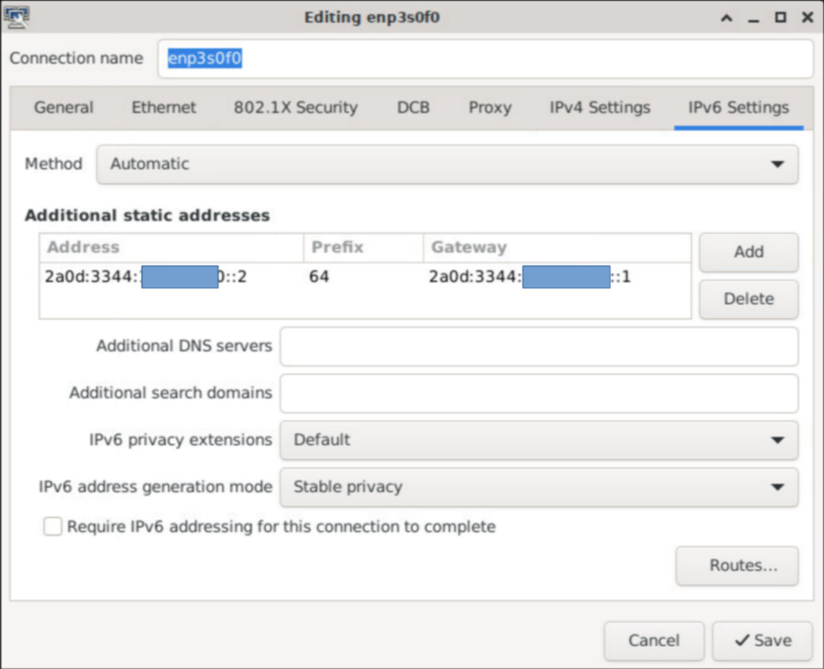Switch to the DCB tab
This screenshot has height=669, width=824.
413,108
